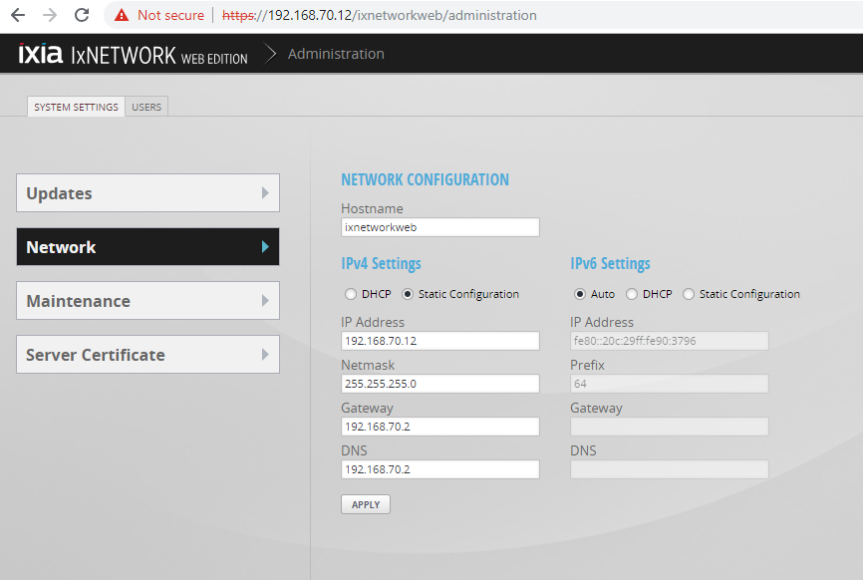Open the Network settings panel

tap(147, 247)
